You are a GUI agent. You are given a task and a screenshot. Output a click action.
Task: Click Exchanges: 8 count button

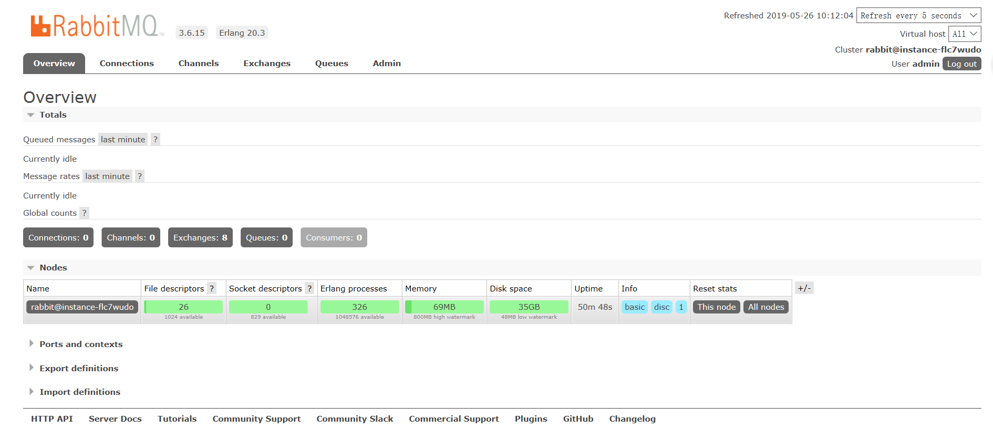point(200,237)
